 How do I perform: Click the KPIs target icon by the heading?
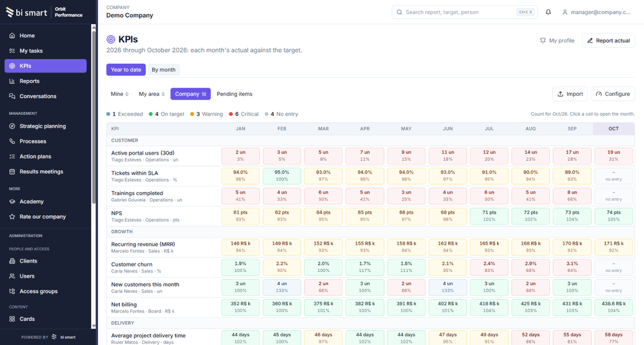point(111,39)
